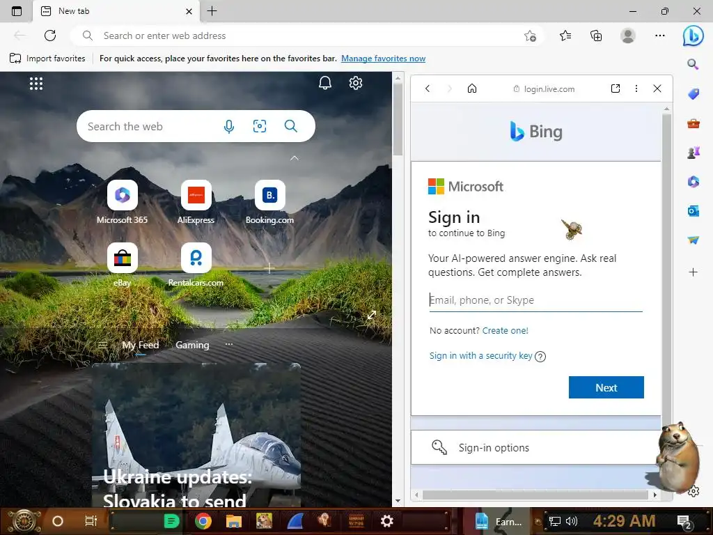
Task: Open the Ukraine updates news card
Action: point(196,435)
